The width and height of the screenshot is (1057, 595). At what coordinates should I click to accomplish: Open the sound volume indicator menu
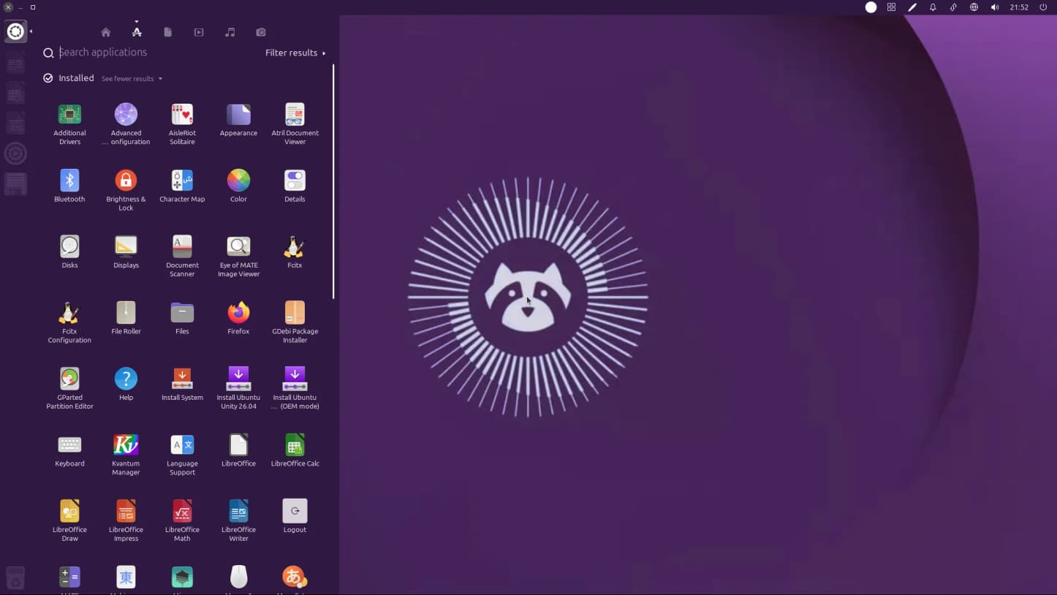click(994, 7)
